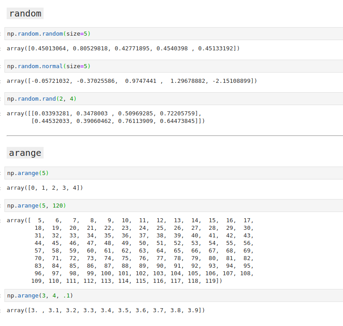The width and height of the screenshot is (343, 326).
Task: Click the np.arange(5) code cell
Action: click(x=174, y=173)
